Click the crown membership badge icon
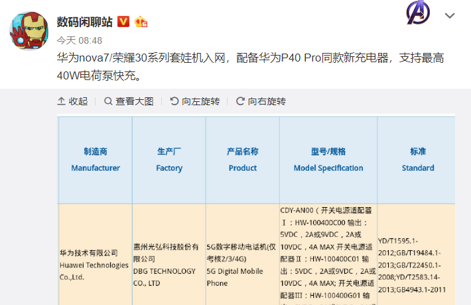Screen dimensions: 471x305 click(x=141, y=22)
